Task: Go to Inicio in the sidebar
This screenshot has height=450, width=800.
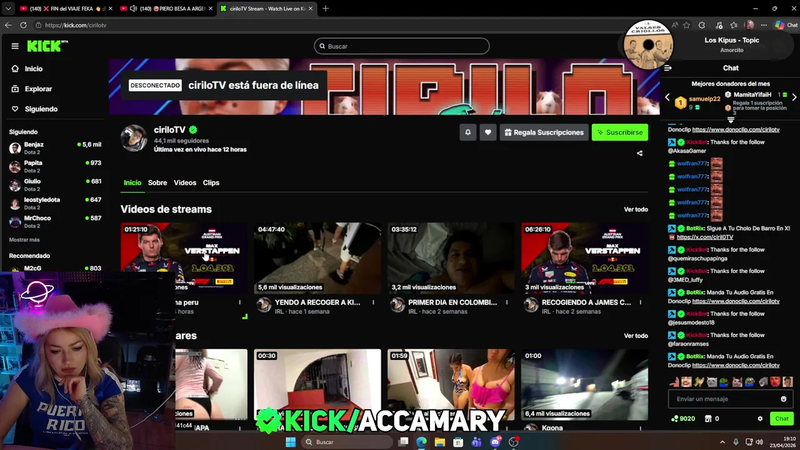Action: point(27,69)
